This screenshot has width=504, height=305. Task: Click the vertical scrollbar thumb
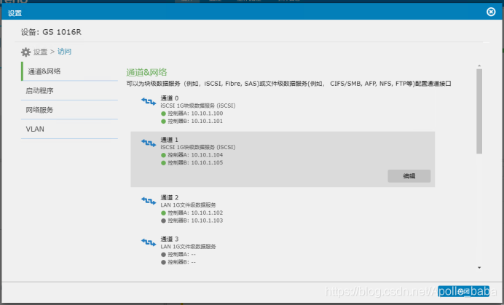[x=479, y=111]
